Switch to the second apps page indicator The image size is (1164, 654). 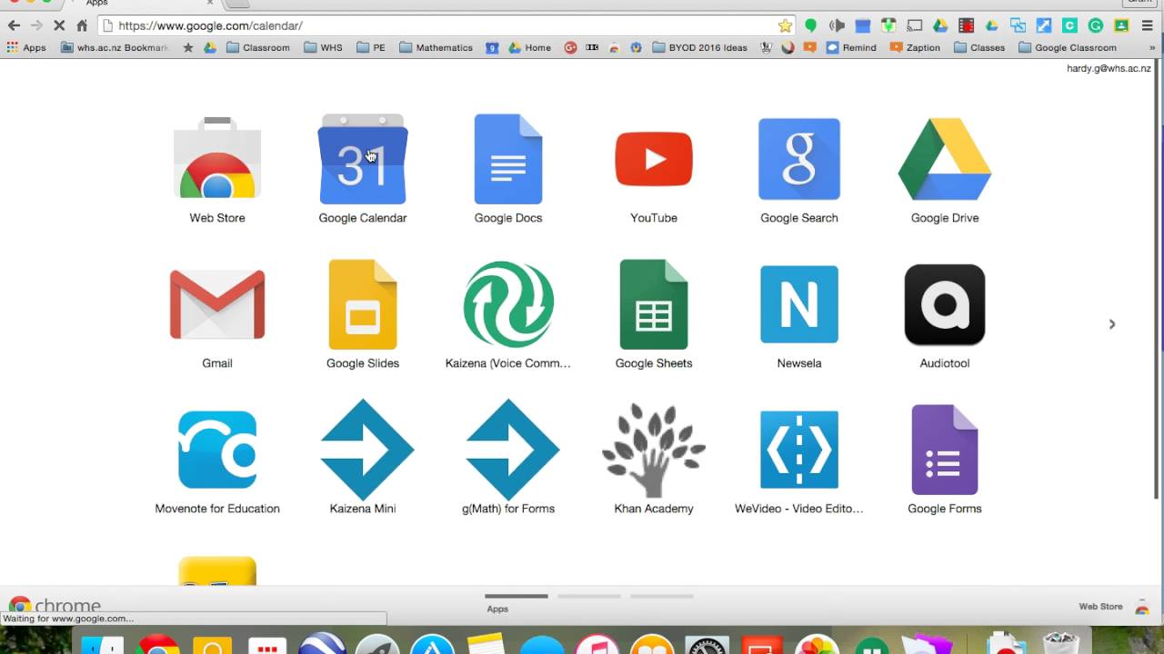tap(589, 596)
